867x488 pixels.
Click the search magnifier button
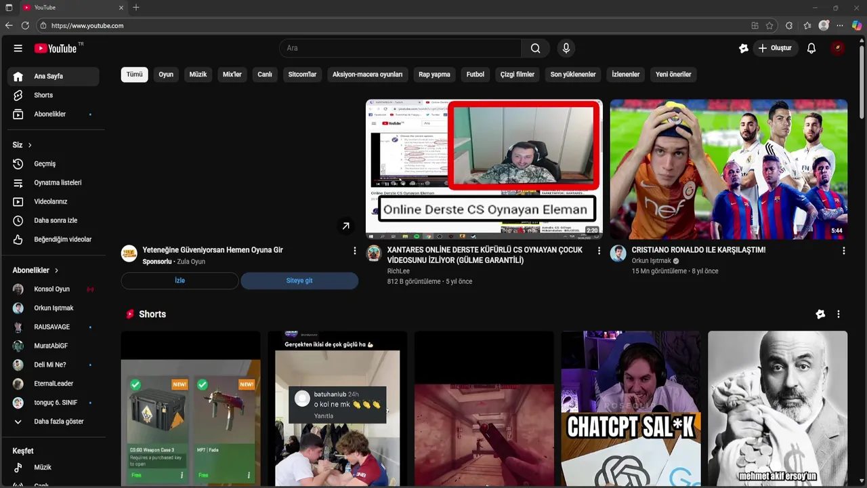coord(536,48)
